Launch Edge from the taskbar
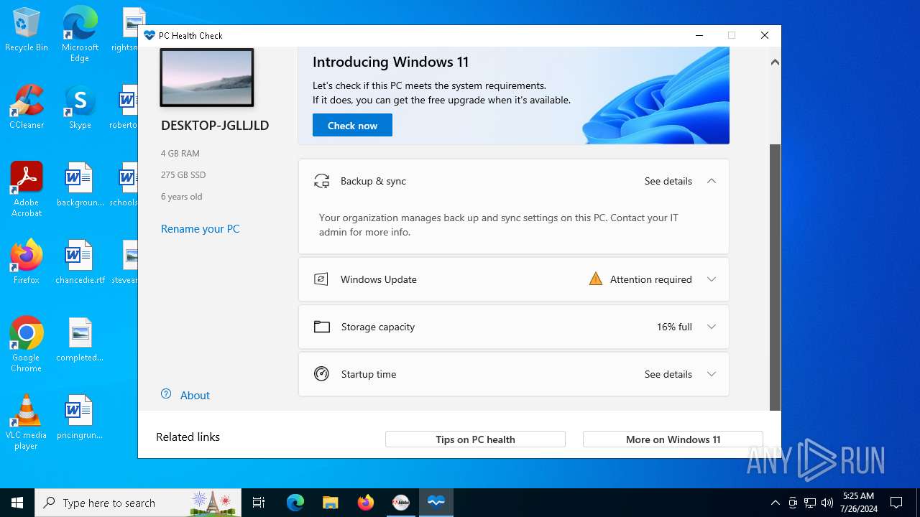 [x=295, y=503]
